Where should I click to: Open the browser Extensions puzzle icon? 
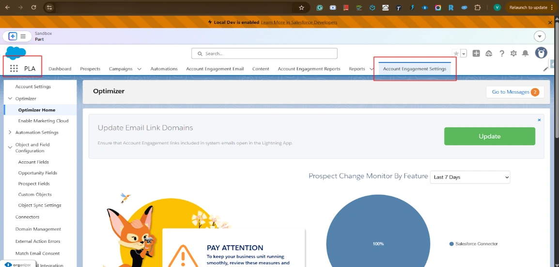(x=477, y=7)
